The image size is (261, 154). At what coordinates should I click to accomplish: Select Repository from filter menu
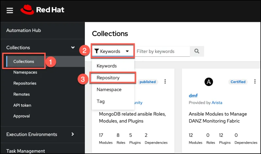[108, 78]
